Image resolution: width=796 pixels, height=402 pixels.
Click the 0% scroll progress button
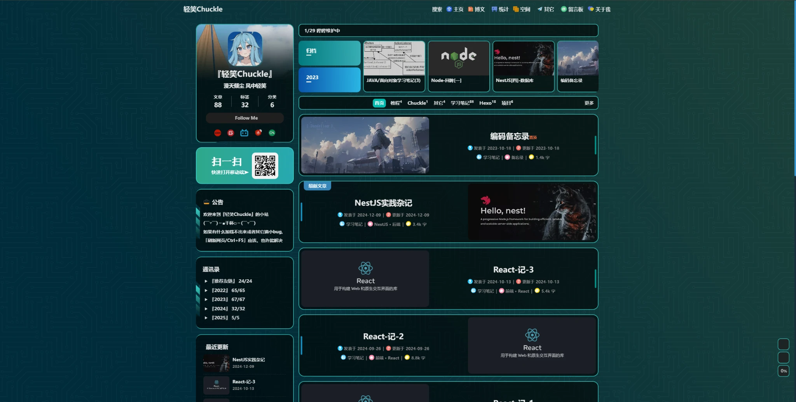[784, 371]
